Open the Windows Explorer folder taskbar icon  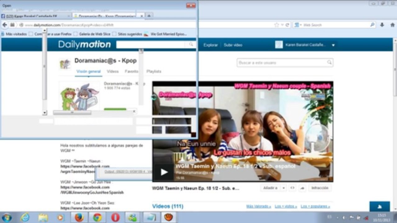click(43, 217)
